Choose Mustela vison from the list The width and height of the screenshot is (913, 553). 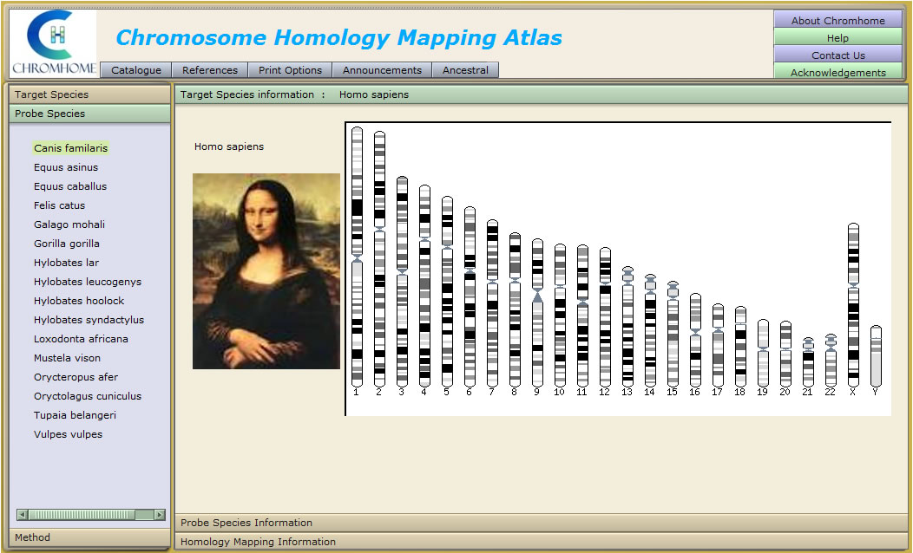click(x=67, y=358)
